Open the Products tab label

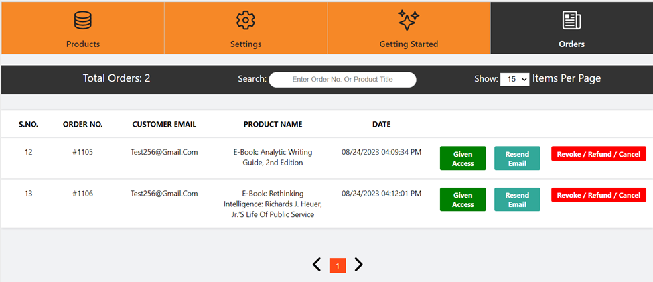83,44
